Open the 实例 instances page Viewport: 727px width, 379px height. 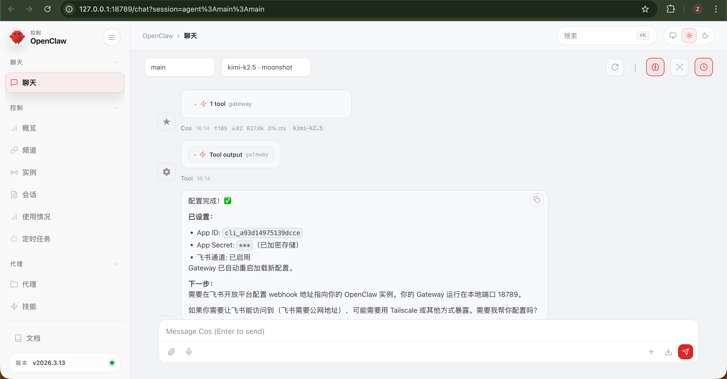point(65,172)
